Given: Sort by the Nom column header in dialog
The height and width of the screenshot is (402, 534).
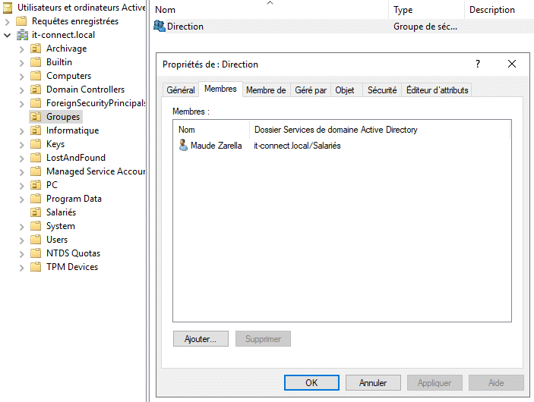Looking at the screenshot, I should click(x=211, y=130).
